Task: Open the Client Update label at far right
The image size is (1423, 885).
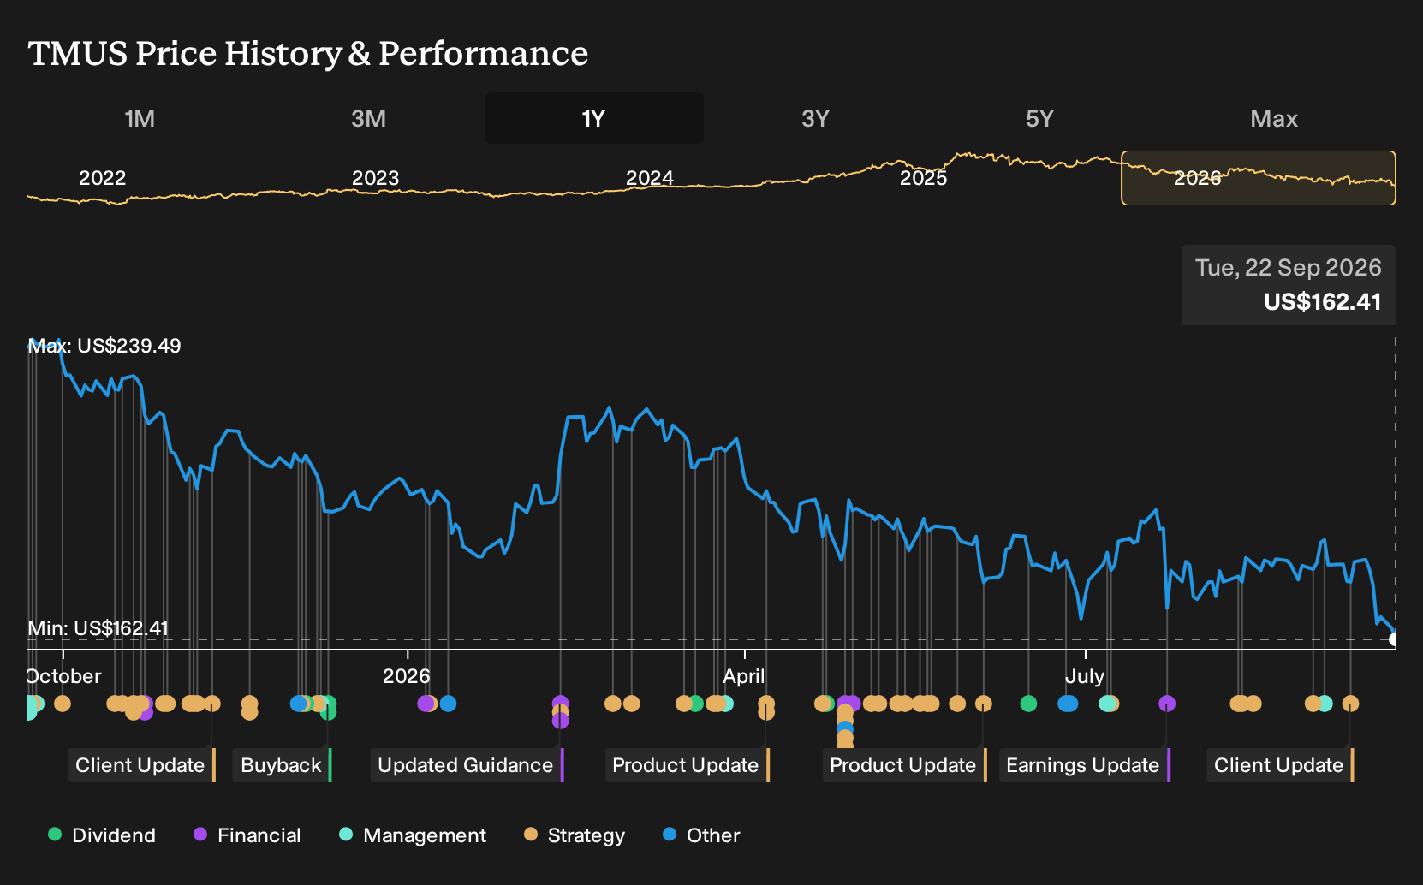Action: [x=1281, y=765]
